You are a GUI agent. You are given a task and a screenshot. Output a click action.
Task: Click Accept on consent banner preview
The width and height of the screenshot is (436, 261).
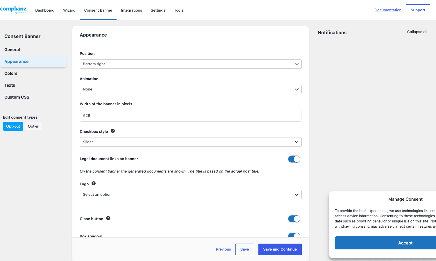(x=385, y=243)
